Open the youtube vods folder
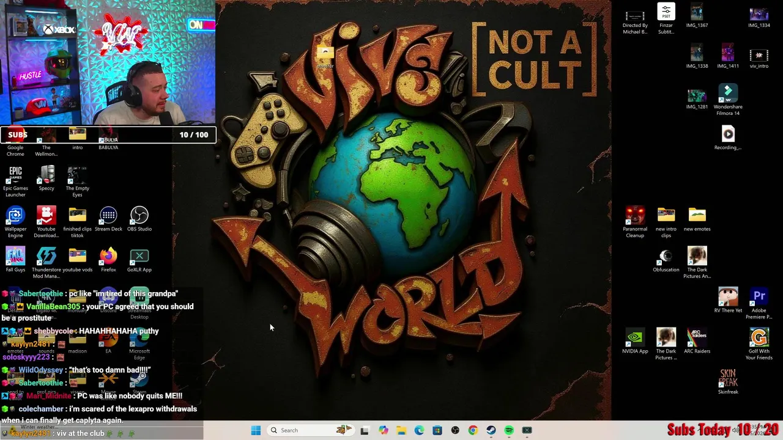783x440 pixels. [x=78, y=260]
